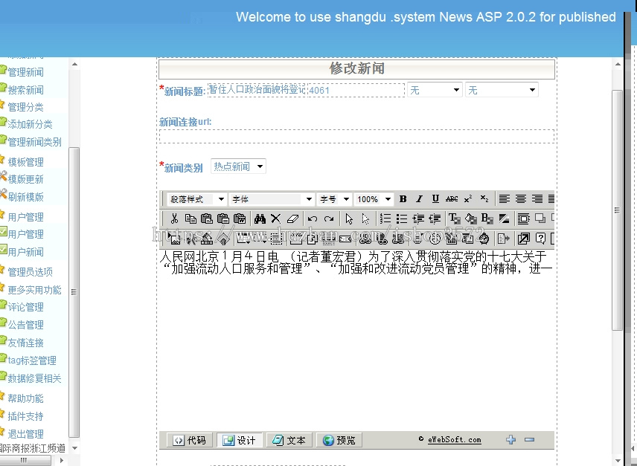
Task: Open 模板管理 from the sidebar
Action: [29, 161]
